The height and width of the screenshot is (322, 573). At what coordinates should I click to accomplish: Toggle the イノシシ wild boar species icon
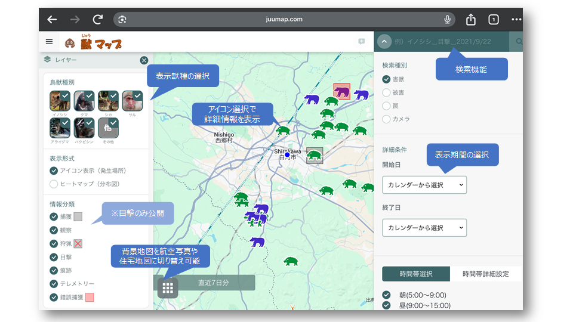[60, 101]
